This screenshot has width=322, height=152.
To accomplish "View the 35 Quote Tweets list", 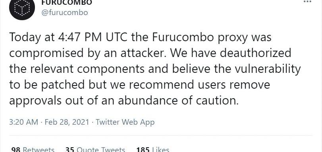I will 95,150.
